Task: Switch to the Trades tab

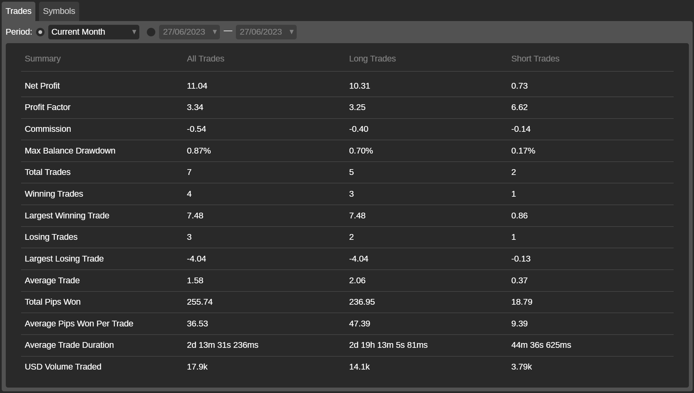Action: click(18, 11)
